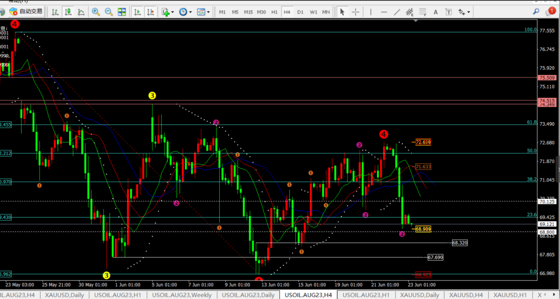Switch chart to bar chart type
The width and height of the screenshot is (560, 299).
[x=55, y=12]
